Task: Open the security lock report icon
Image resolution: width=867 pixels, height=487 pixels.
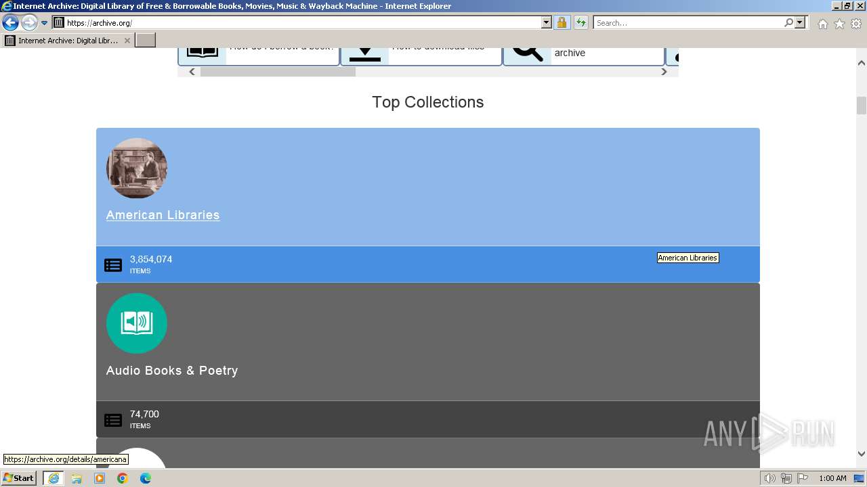Action: tap(562, 22)
